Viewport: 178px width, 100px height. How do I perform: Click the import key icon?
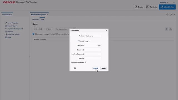click(170, 29)
